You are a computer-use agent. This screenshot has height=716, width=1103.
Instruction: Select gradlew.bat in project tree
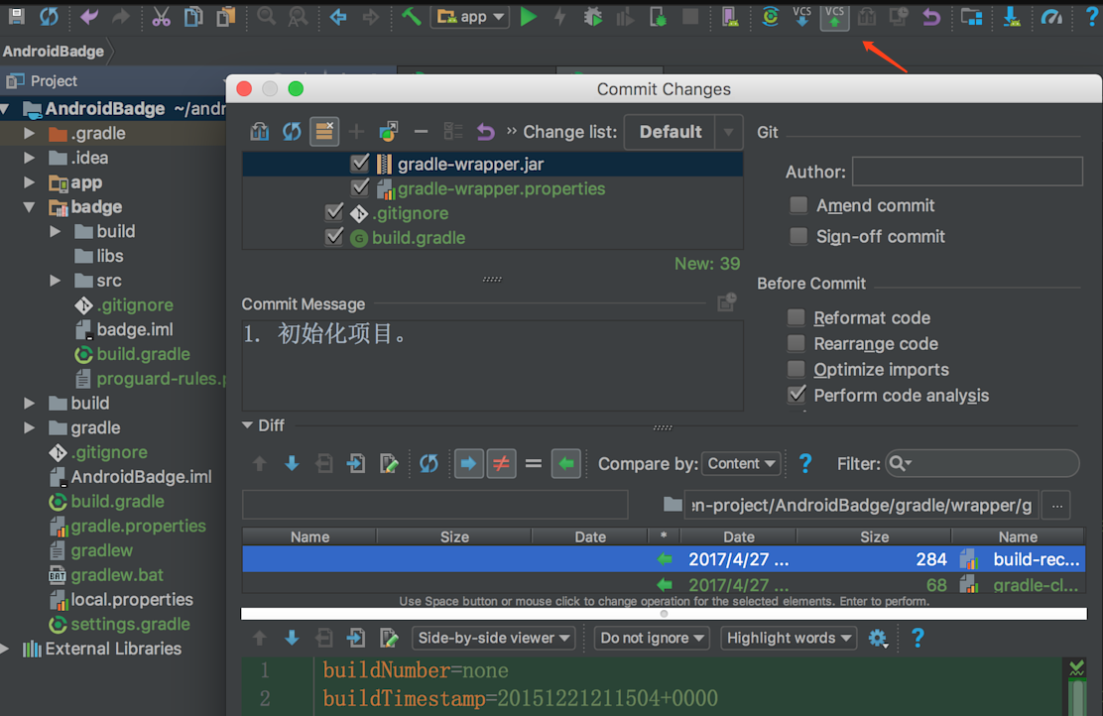(117, 575)
